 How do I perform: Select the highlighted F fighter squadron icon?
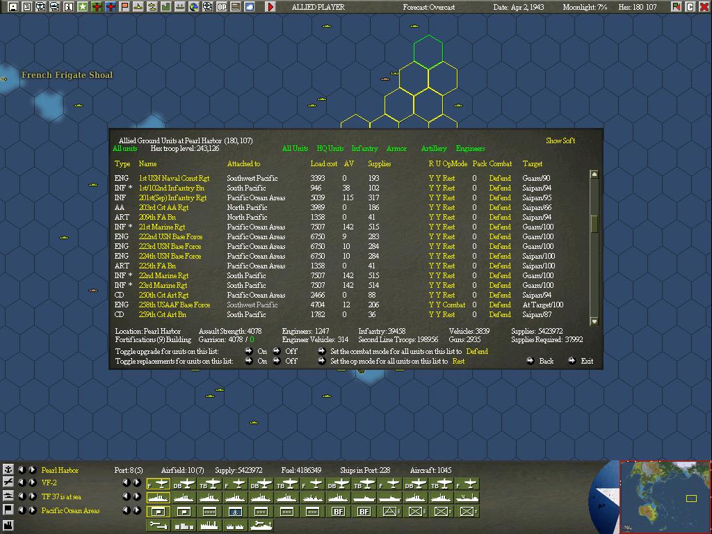coord(158,485)
